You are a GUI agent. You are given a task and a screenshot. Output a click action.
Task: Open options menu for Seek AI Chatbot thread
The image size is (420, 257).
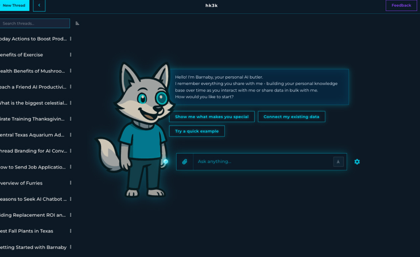71,199
